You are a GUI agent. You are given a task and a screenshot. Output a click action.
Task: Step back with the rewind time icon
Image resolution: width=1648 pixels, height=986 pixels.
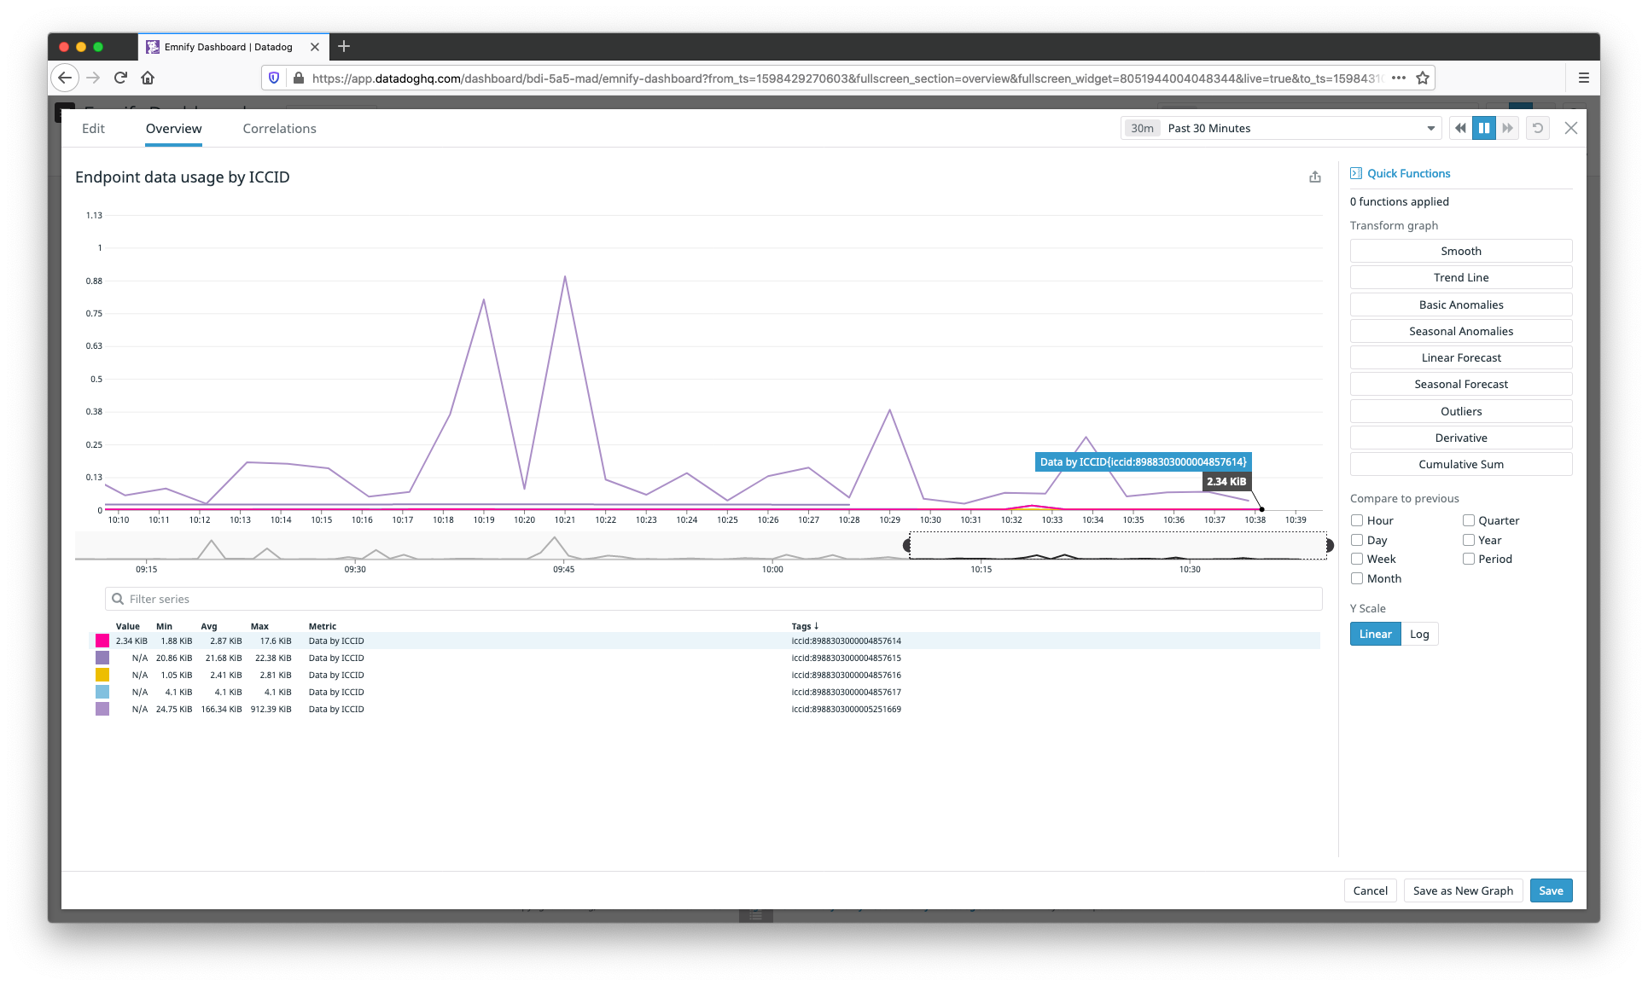1459,127
